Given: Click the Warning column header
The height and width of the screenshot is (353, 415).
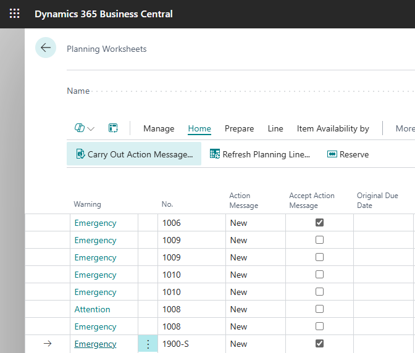Looking at the screenshot, I should coord(87,204).
